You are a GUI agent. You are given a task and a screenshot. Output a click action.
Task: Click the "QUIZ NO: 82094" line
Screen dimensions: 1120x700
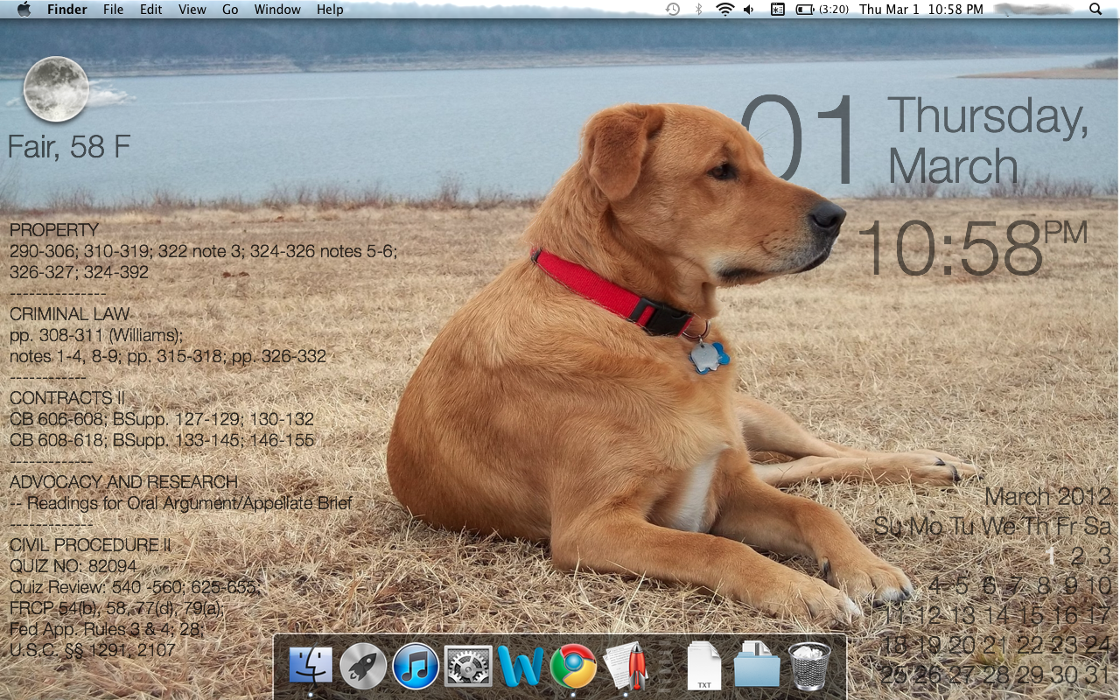[x=73, y=566]
